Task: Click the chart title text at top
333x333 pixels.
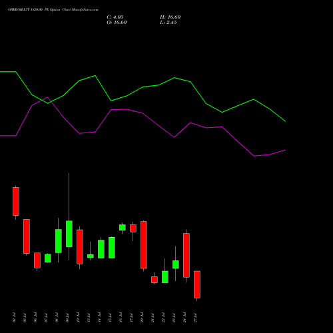Action: click(x=53, y=10)
